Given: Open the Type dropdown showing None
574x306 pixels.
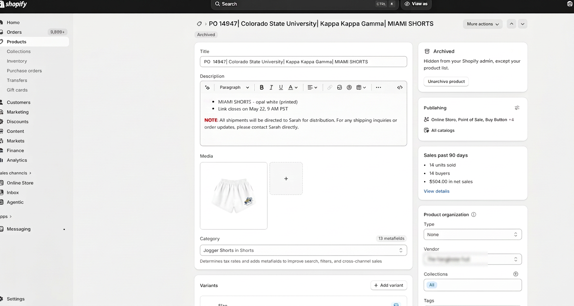Looking at the screenshot, I should tap(472, 235).
